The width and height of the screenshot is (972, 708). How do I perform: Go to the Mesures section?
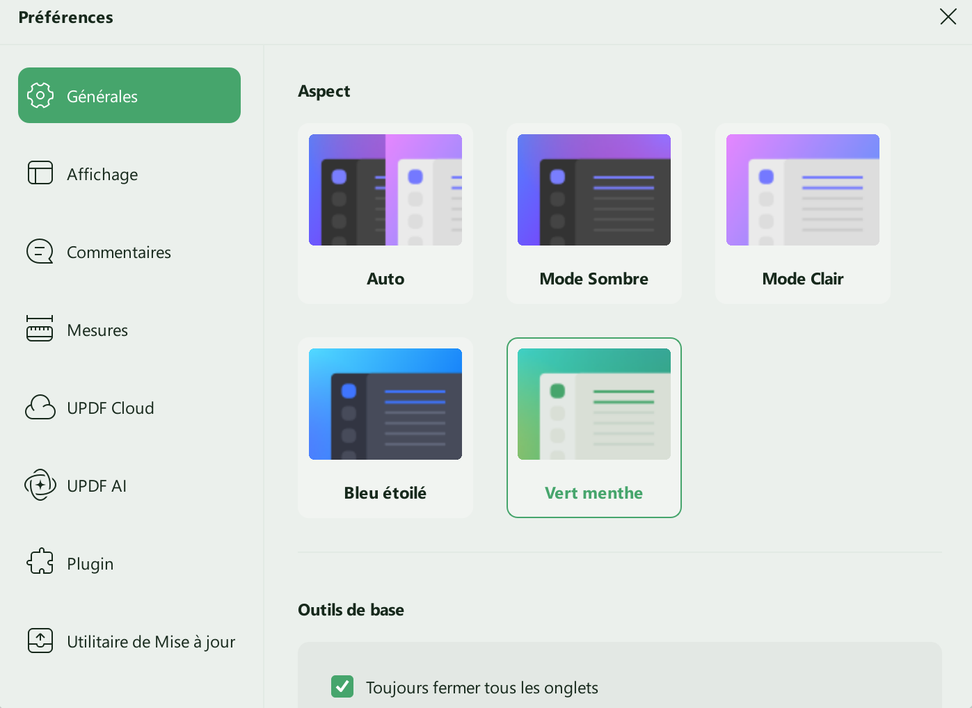click(x=129, y=329)
